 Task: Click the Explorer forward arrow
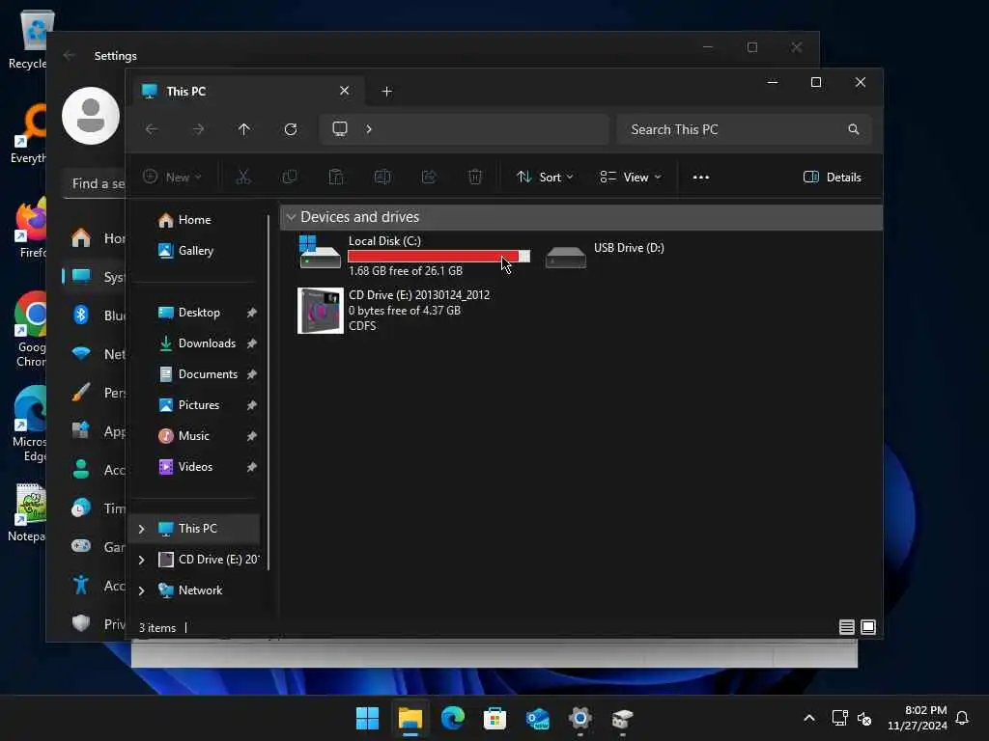coord(198,129)
